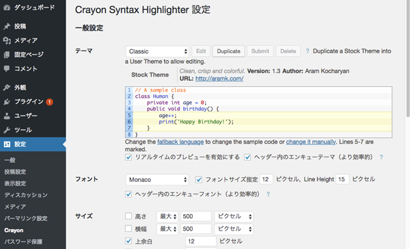This screenshot has width=410, height=249.
Task: Click the Appearance brush icon 外観
Action: pyautogui.click(x=7, y=88)
